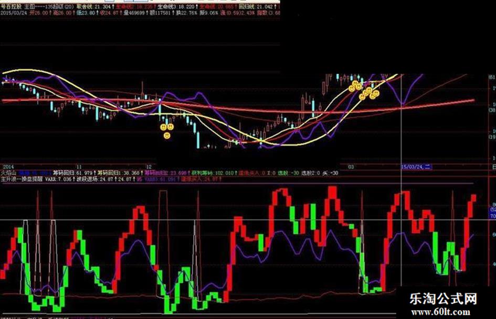
Task: Click the 回归线:21.042 indicator label
Action: (256, 7)
